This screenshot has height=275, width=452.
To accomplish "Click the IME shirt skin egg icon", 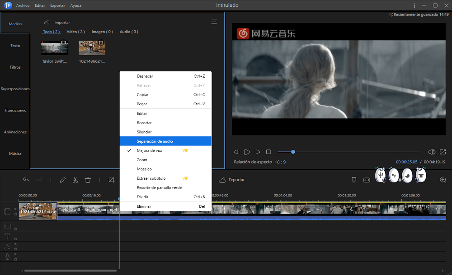I will [420, 175].
